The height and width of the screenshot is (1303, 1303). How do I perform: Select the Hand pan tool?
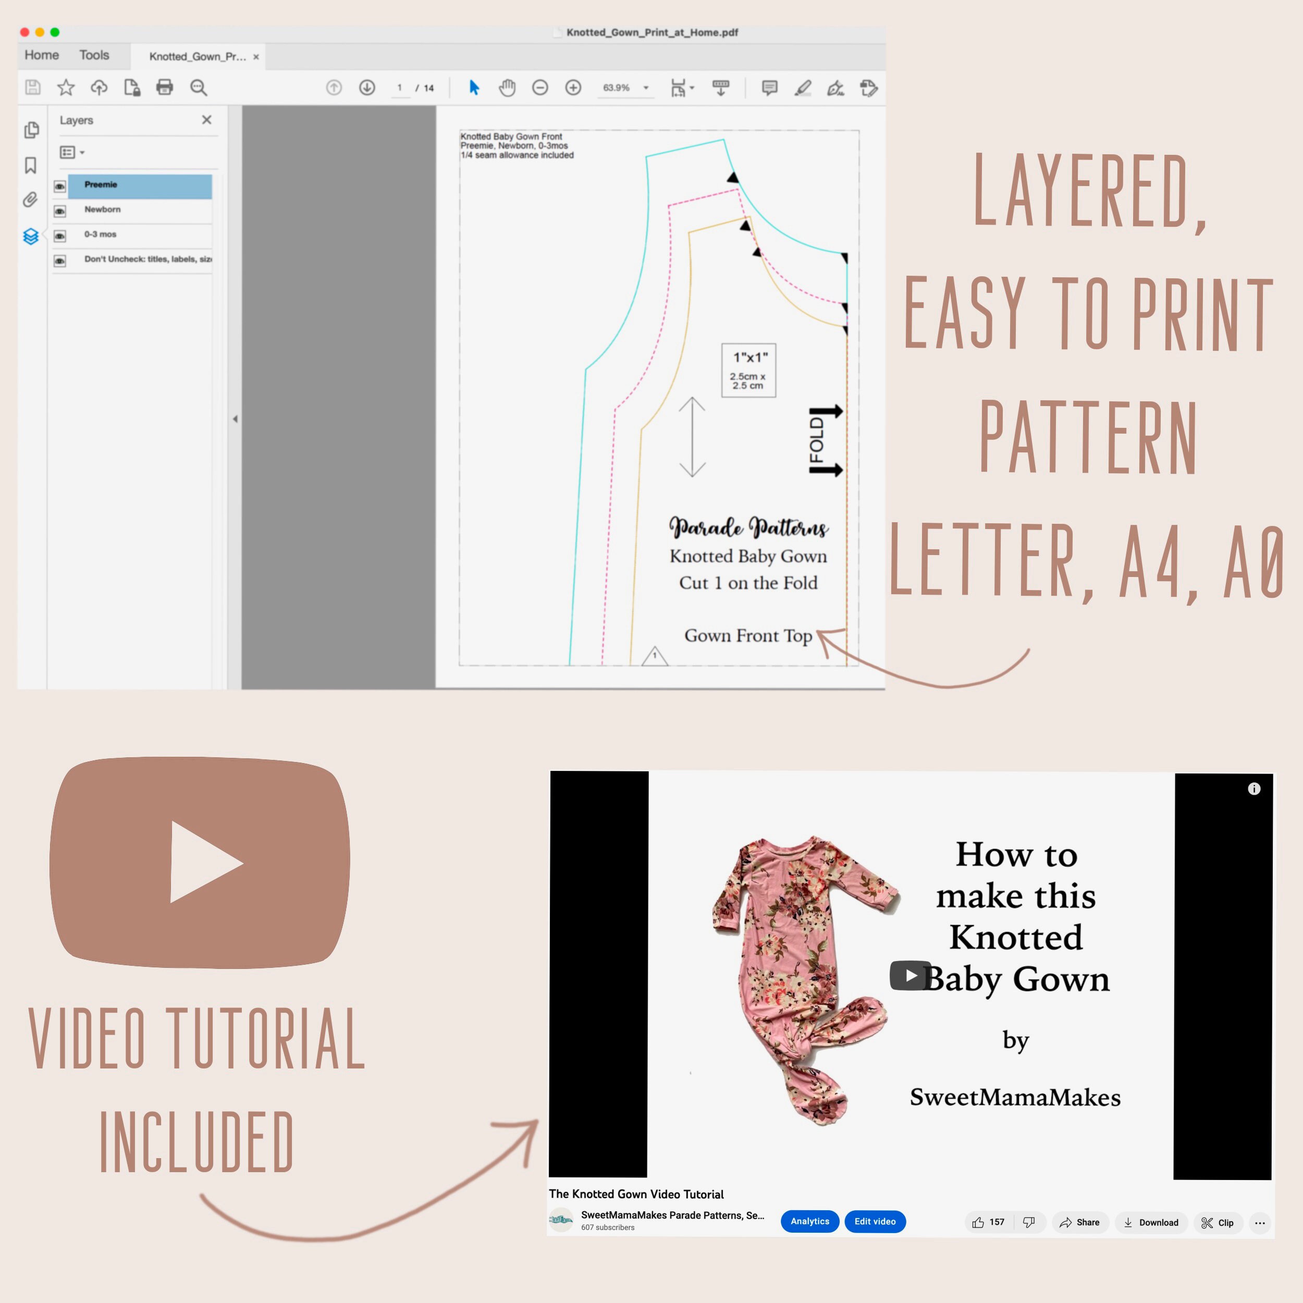point(507,88)
